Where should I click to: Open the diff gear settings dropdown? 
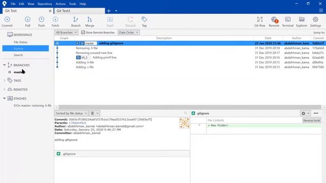306,113
